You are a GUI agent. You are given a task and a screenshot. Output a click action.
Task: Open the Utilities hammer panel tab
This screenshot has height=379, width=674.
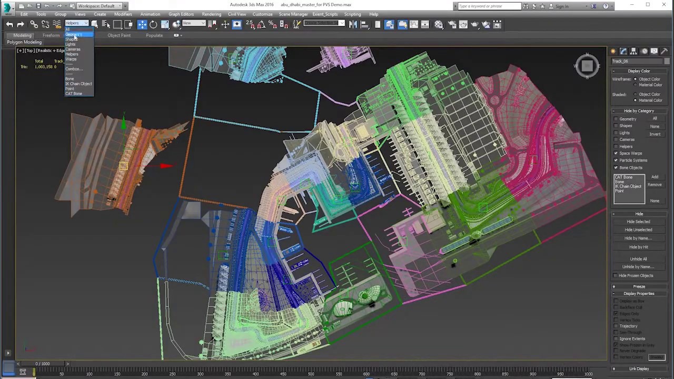point(664,51)
